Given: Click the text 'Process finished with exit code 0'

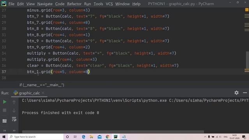Looking at the screenshot, I should [61, 113].
